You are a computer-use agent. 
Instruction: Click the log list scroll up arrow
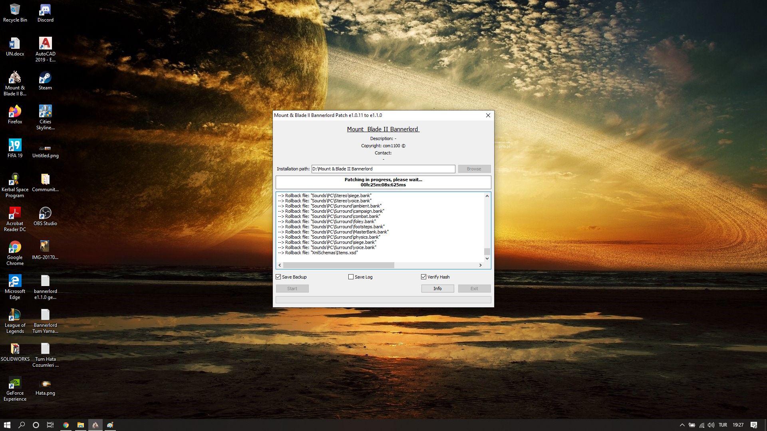point(487,196)
